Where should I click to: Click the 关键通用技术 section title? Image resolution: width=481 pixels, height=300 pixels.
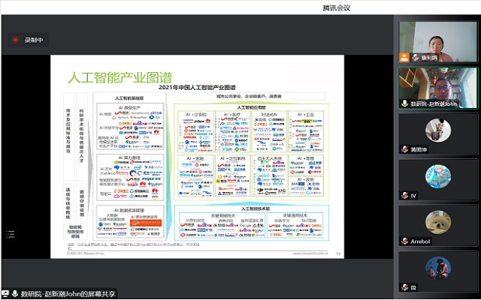(x=295, y=215)
